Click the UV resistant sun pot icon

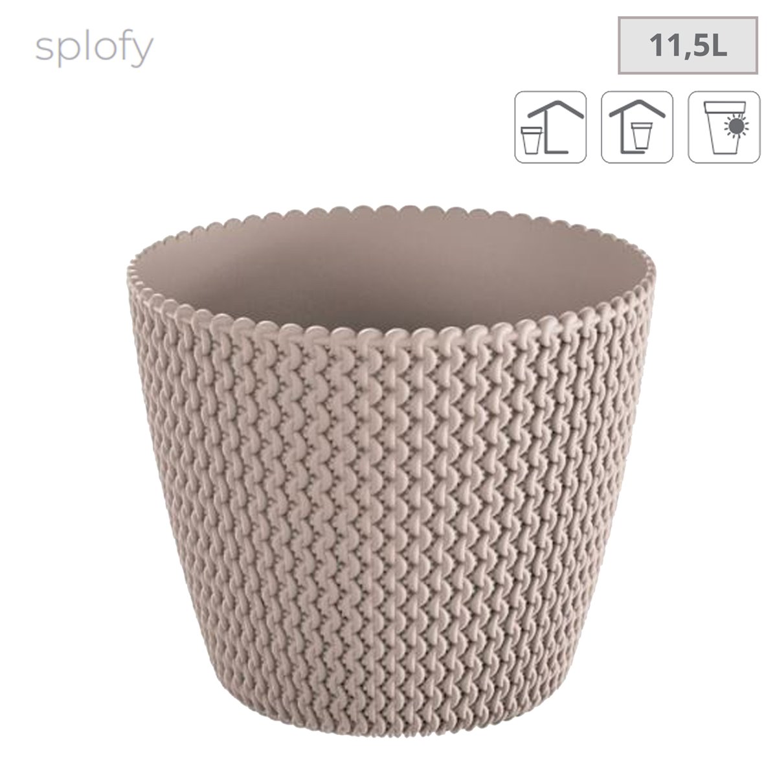[724, 126]
